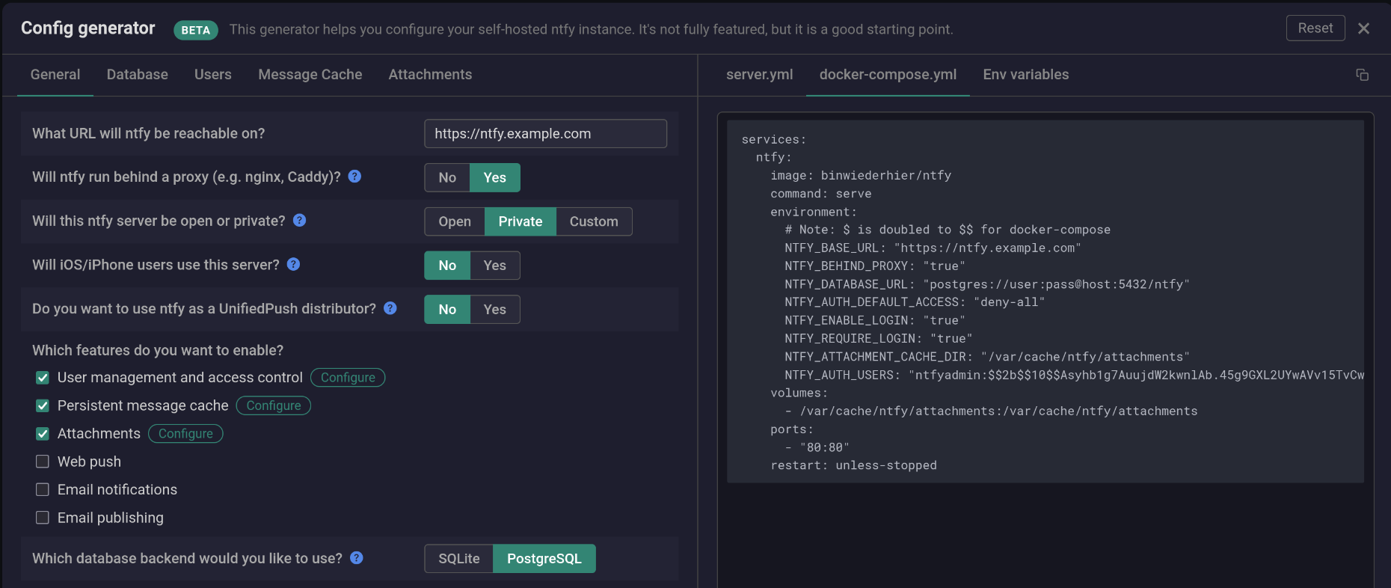This screenshot has width=1391, height=588.
Task: Show the server.yml output tab
Action: (759, 75)
